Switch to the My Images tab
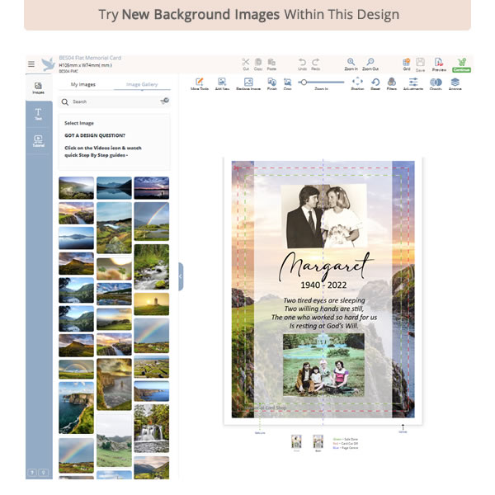The width and height of the screenshot is (495, 495). [x=82, y=84]
